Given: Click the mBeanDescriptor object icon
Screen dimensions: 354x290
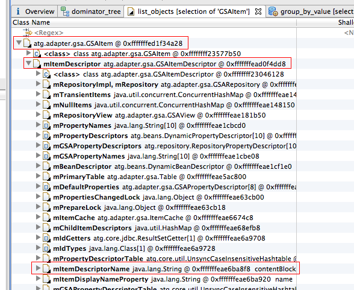Looking at the screenshot, I should tap(46, 166).
